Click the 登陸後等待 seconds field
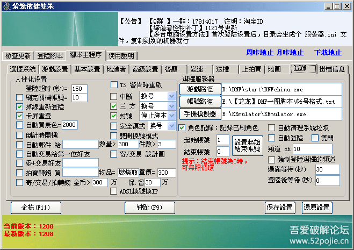This screenshot has width=354, height=250. (327, 181)
